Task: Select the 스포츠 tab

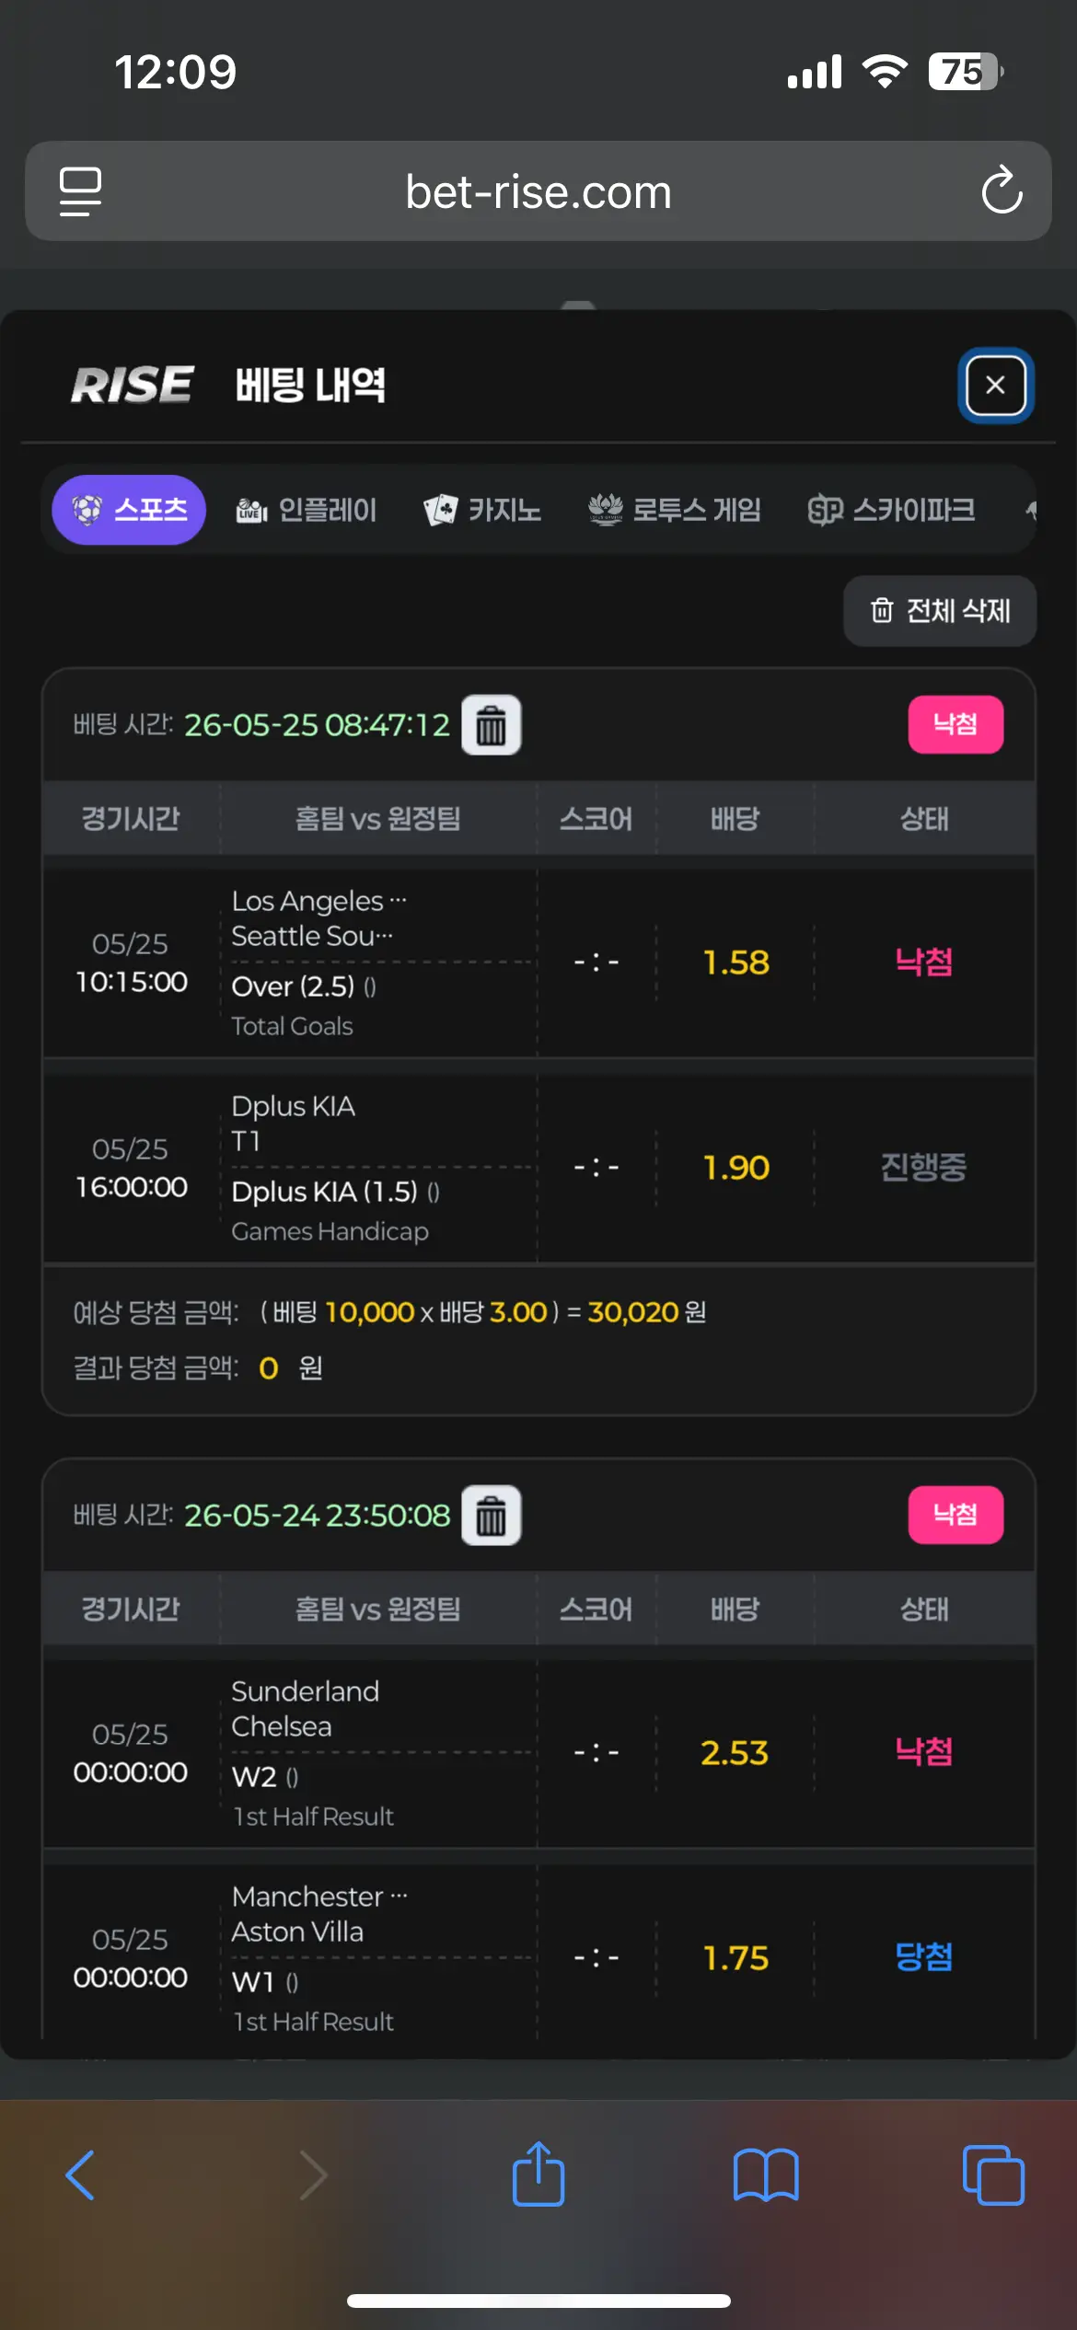Action: 129,510
